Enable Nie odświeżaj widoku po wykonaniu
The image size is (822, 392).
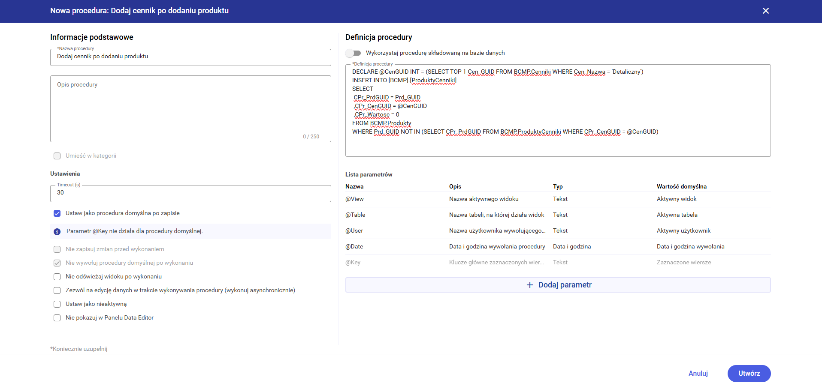[57, 277]
